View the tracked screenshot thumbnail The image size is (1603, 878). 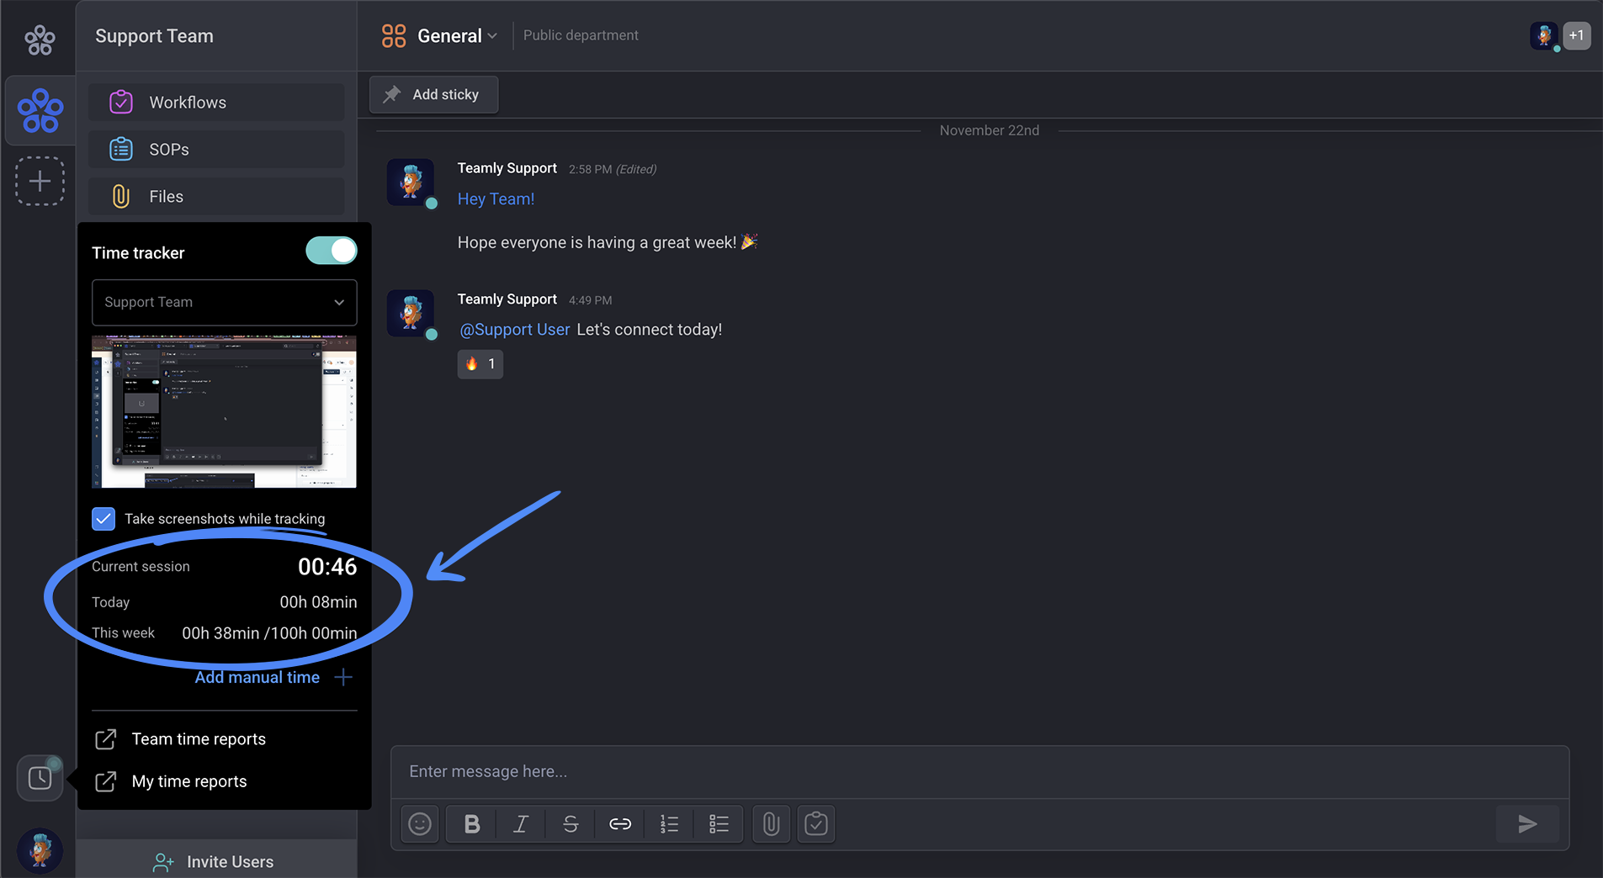(224, 411)
